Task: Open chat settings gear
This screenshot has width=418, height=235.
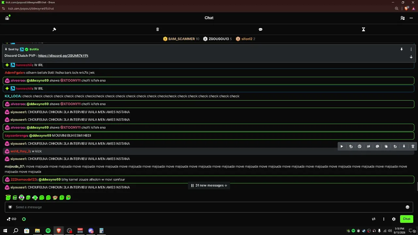Action: (394, 219)
